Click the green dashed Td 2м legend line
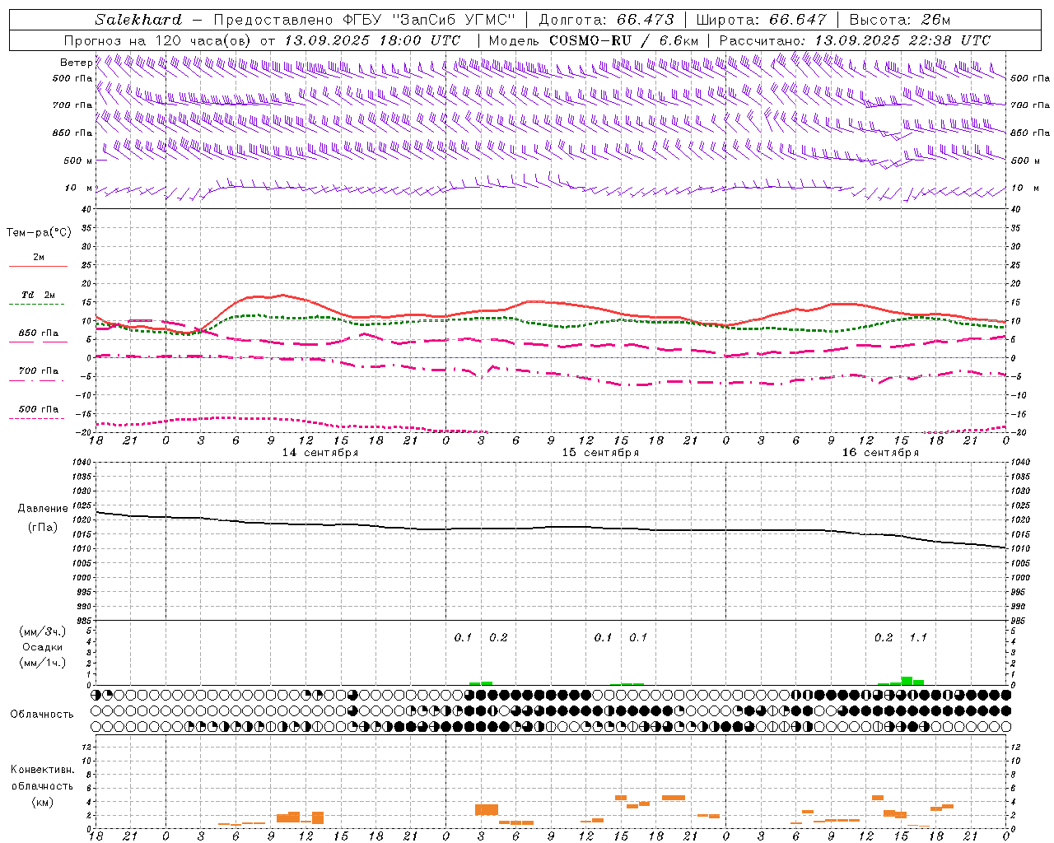Image resolution: width=1054 pixels, height=843 pixels. 38,304
